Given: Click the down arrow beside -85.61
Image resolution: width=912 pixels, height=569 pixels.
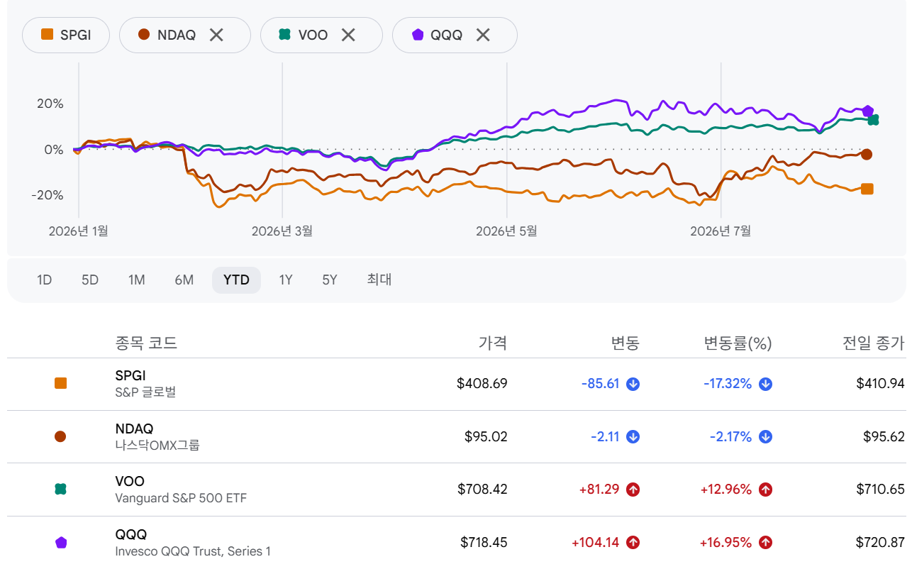Looking at the screenshot, I should coord(633,384).
